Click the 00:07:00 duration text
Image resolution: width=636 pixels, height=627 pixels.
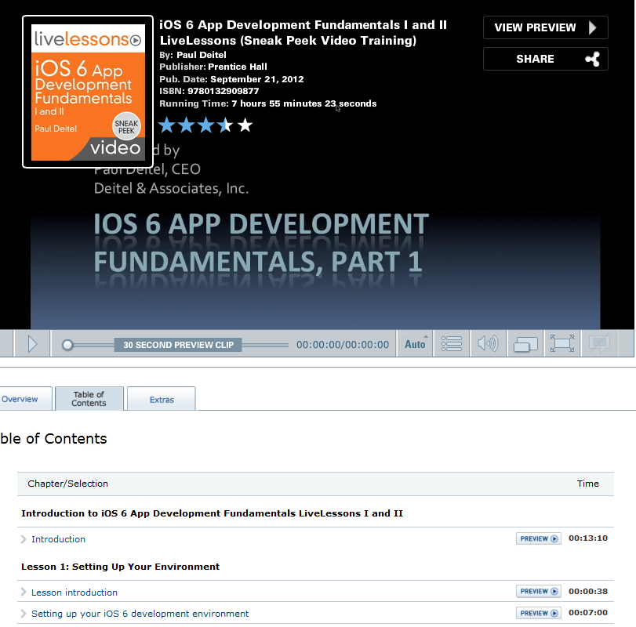(588, 613)
